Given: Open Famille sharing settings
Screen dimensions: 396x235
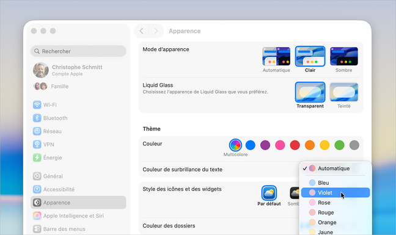Looking at the screenshot, I should (78, 86).
